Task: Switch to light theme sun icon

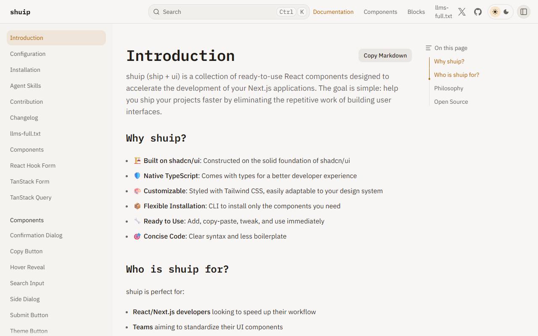Action: (x=495, y=12)
